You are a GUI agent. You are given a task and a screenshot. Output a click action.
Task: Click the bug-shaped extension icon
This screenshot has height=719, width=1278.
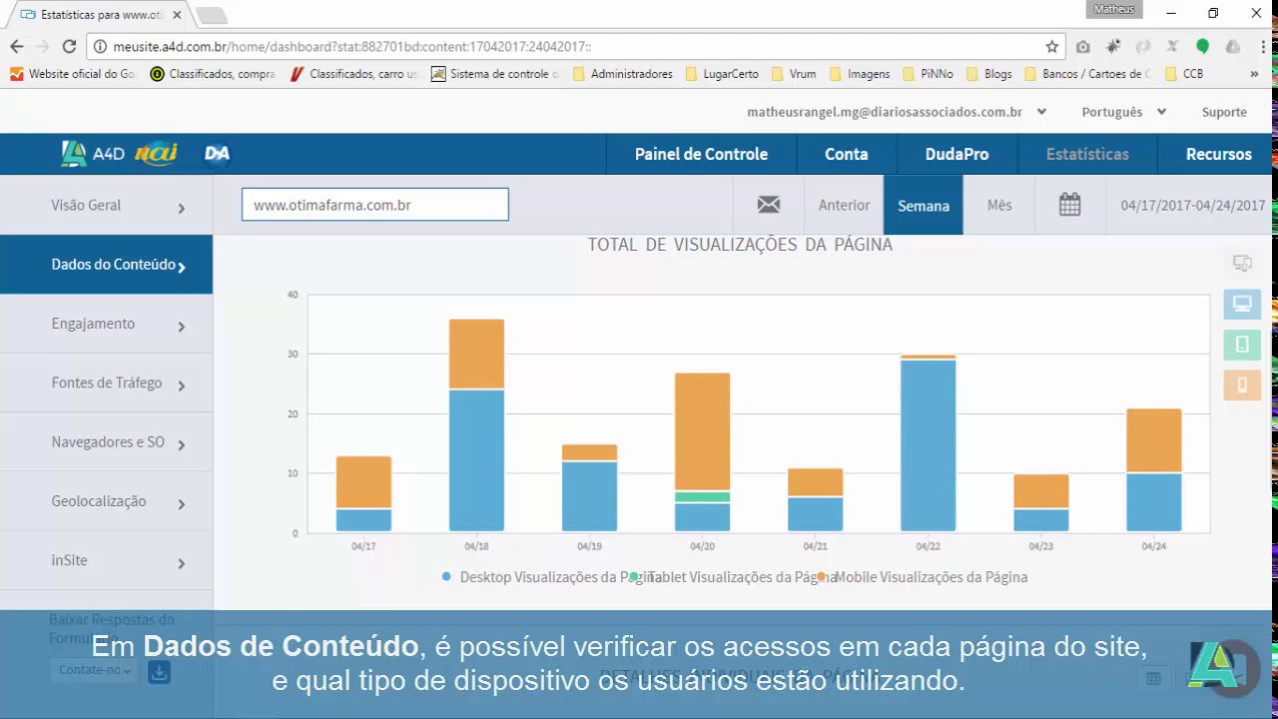(x=1113, y=46)
